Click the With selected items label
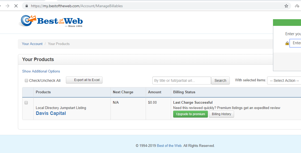301x153 pixels. coord(251,80)
